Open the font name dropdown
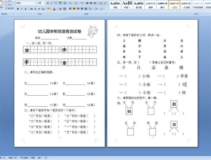 [x=35, y=3]
